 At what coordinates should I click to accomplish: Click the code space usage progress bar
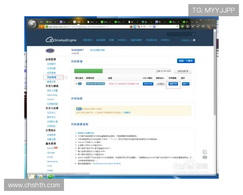pos(123,71)
